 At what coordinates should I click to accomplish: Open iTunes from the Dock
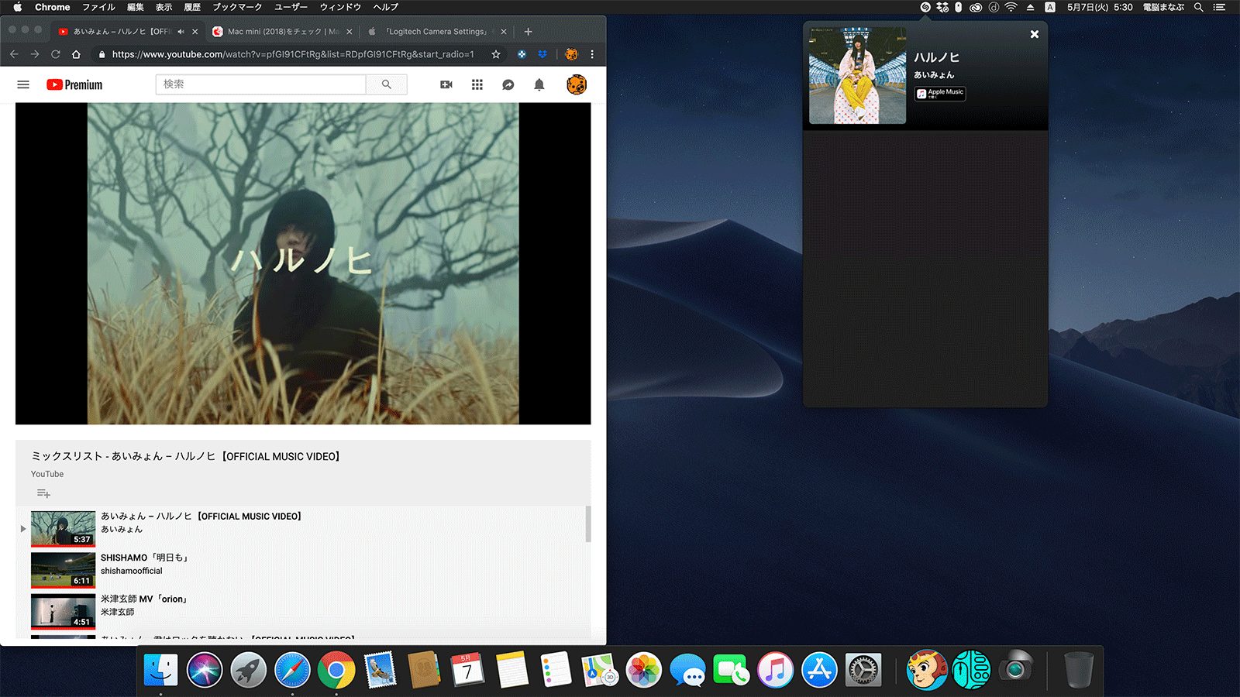(775, 670)
